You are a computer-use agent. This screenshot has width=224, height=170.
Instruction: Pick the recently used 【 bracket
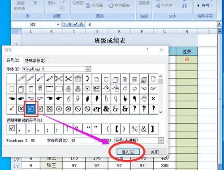coord(116,128)
